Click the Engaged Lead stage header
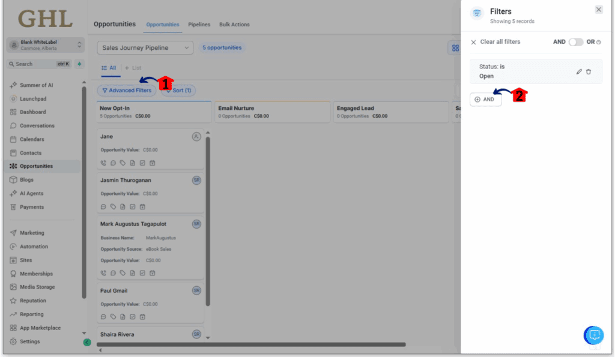The height and width of the screenshot is (357, 615). pos(391,112)
